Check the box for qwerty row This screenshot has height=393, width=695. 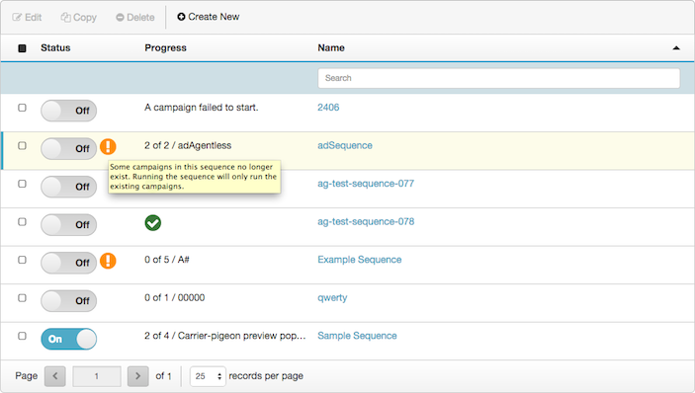pyautogui.click(x=22, y=298)
